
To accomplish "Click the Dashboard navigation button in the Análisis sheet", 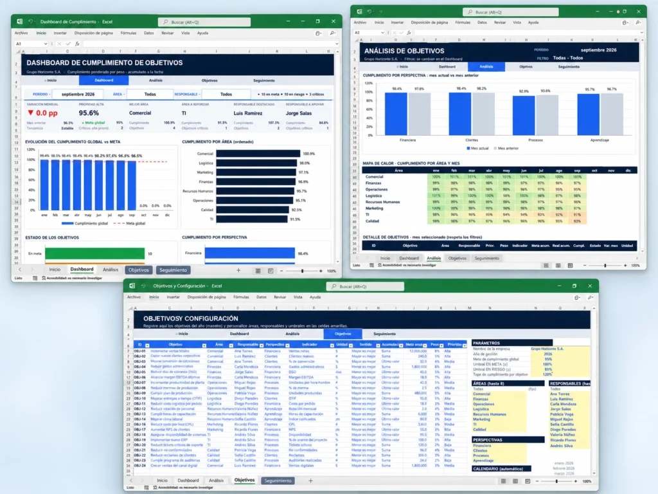I will pos(447,66).
